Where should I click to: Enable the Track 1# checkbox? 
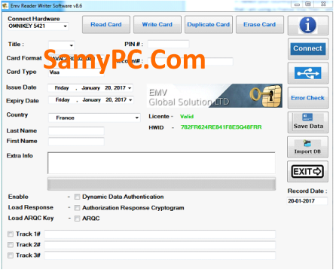pos(11,234)
